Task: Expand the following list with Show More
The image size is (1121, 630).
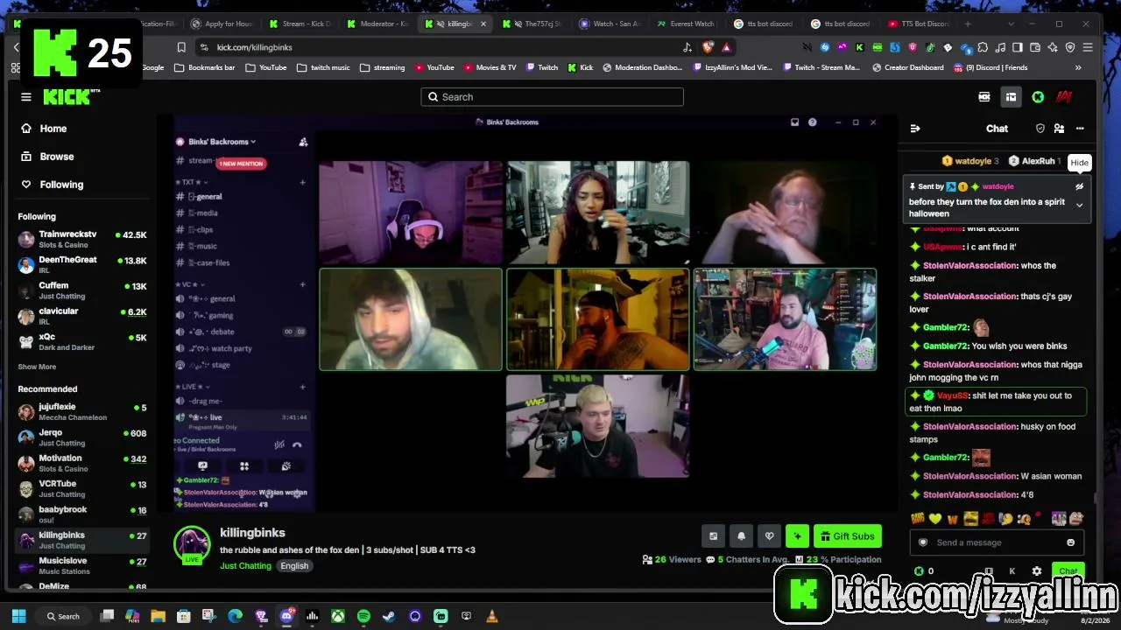Action: 37,367
